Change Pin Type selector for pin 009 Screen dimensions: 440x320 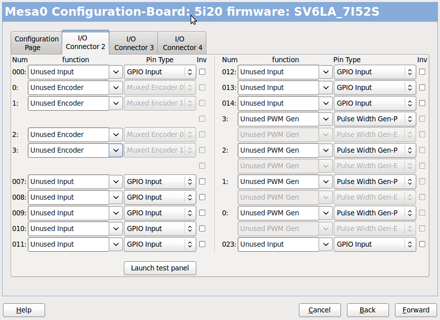tap(160, 213)
